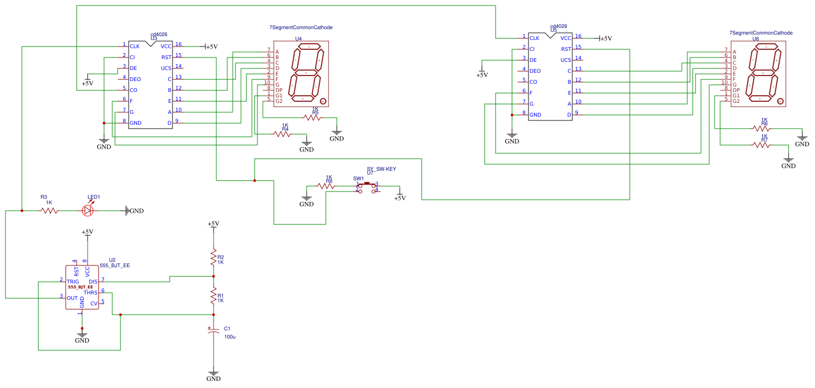Select resistor R4 near display U4

(x=282, y=134)
